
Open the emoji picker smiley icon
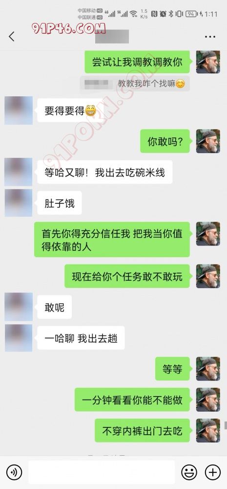coord(189,472)
